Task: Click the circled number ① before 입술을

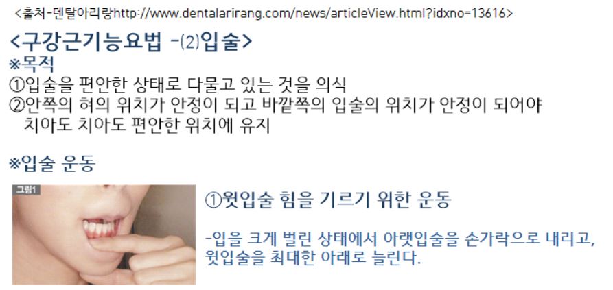Action: (16, 84)
